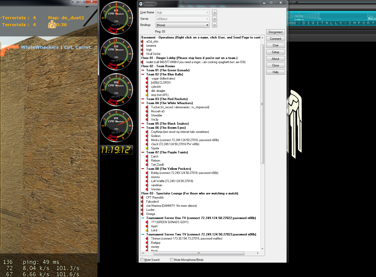The width and height of the screenshot is (376, 277).
Task: Click the speaker icon next to Tikimon
Action: point(147,239)
